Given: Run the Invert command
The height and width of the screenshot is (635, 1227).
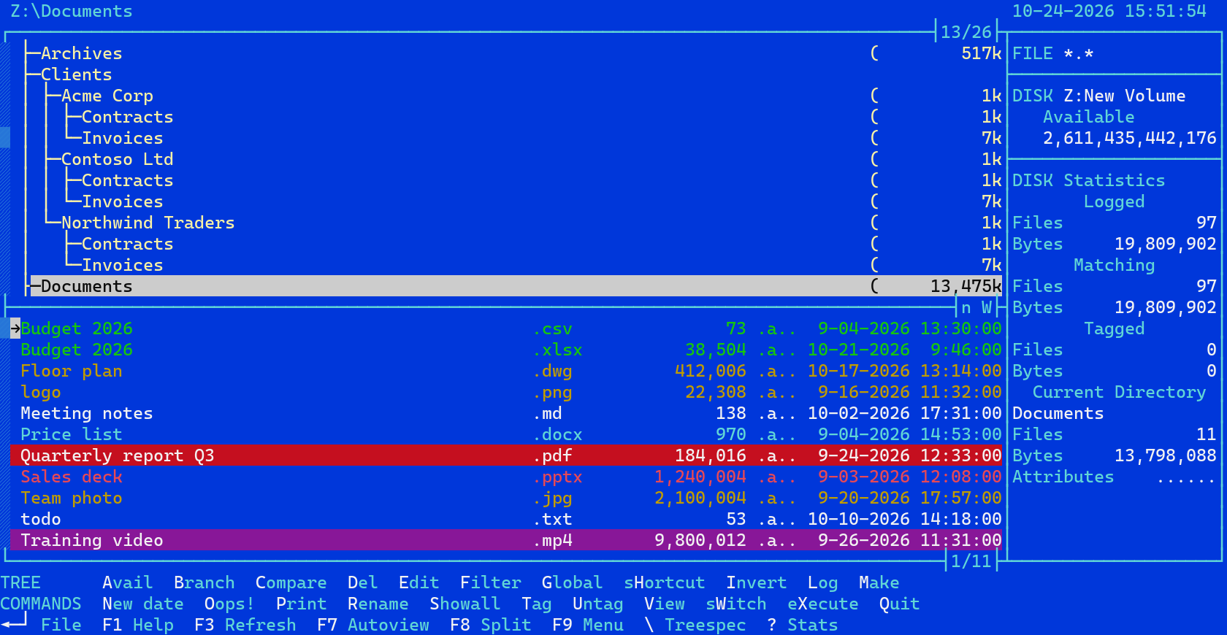Looking at the screenshot, I should tap(757, 582).
